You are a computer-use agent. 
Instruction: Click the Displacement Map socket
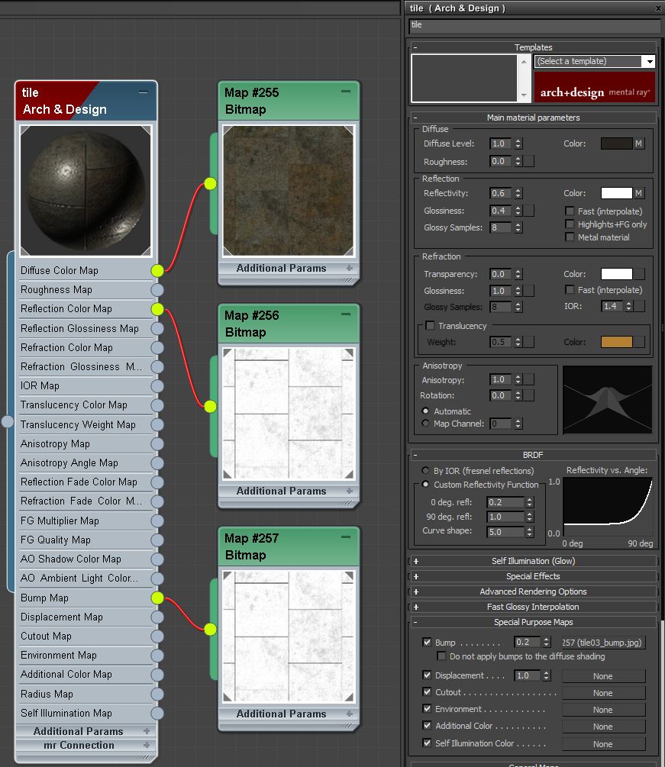[x=157, y=617]
